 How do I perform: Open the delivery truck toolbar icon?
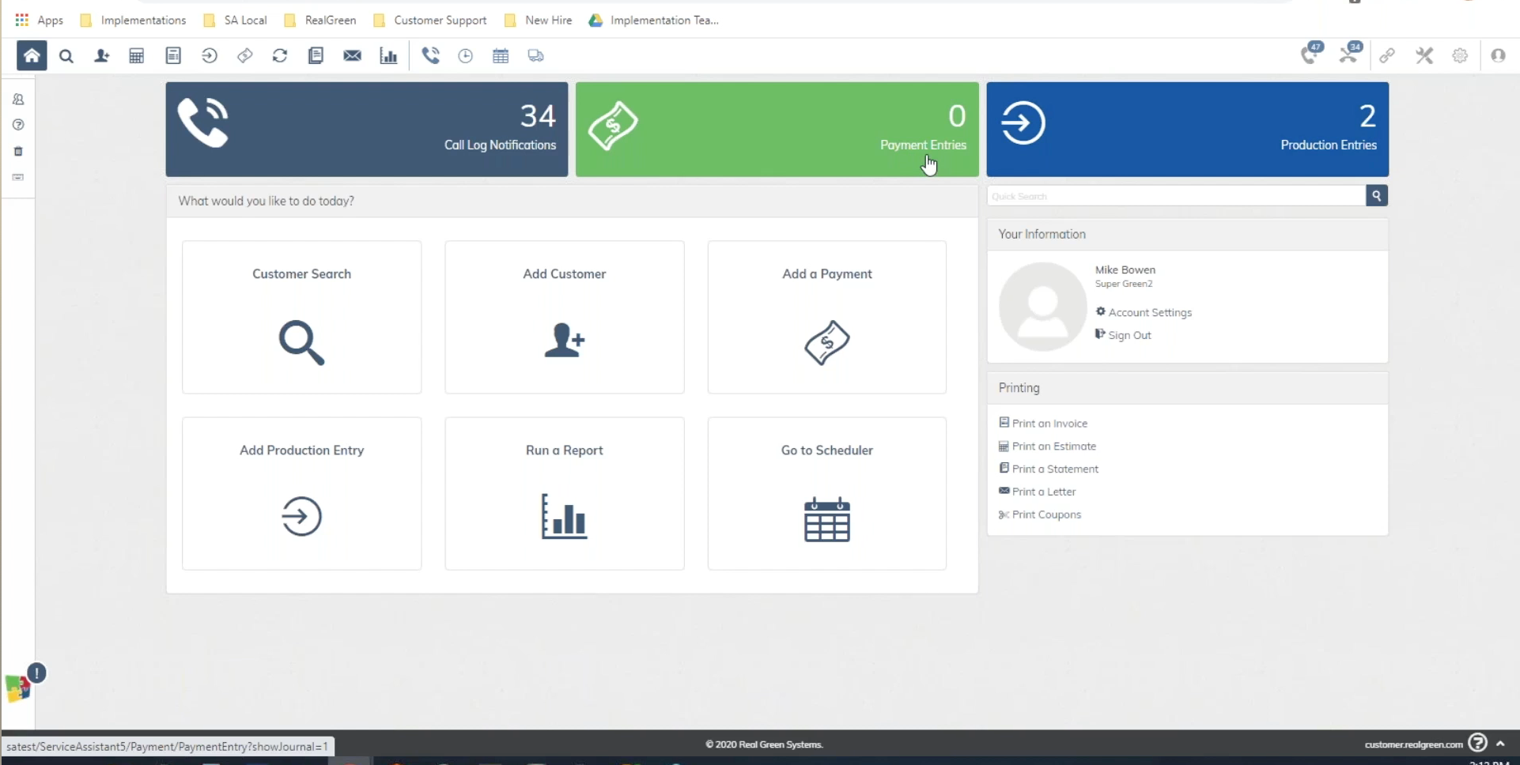pyautogui.click(x=535, y=55)
